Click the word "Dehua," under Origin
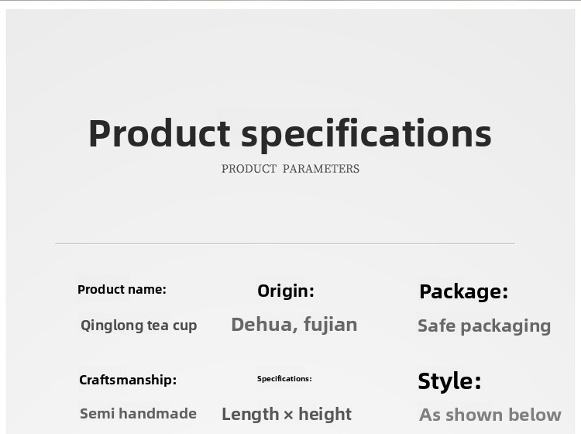 (x=263, y=324)
